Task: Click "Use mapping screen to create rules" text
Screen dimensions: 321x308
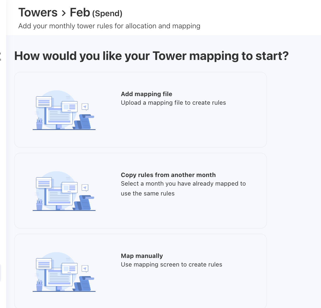Action: coord(171,265)
